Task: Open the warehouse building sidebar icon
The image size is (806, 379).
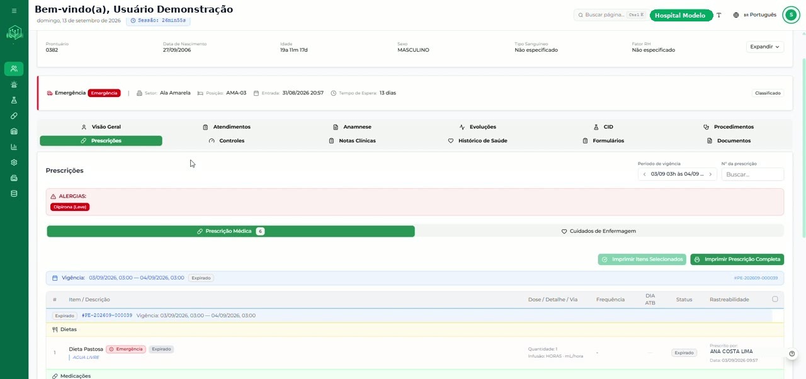Action: coord(14,132)
